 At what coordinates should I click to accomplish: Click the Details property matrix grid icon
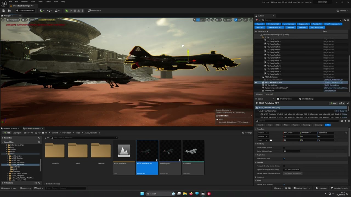(342, 121)
